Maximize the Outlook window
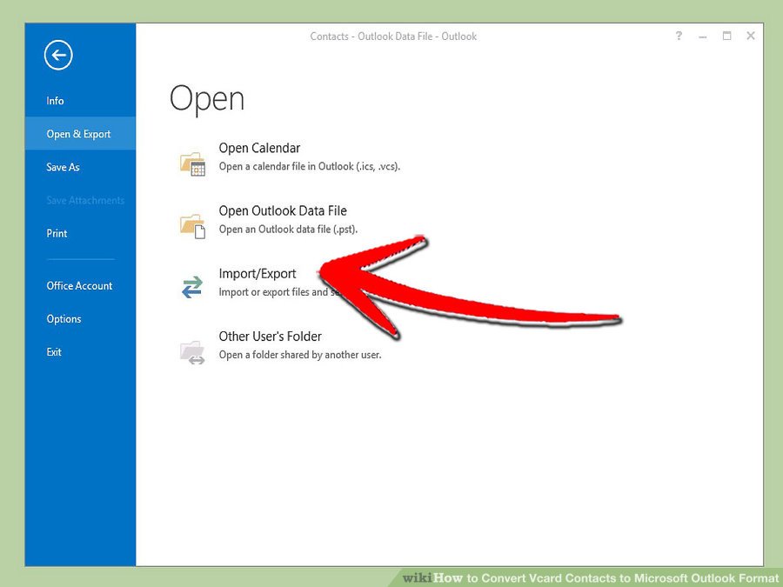Viewport: 783px width, 587px height. click(x=726, y=37)
